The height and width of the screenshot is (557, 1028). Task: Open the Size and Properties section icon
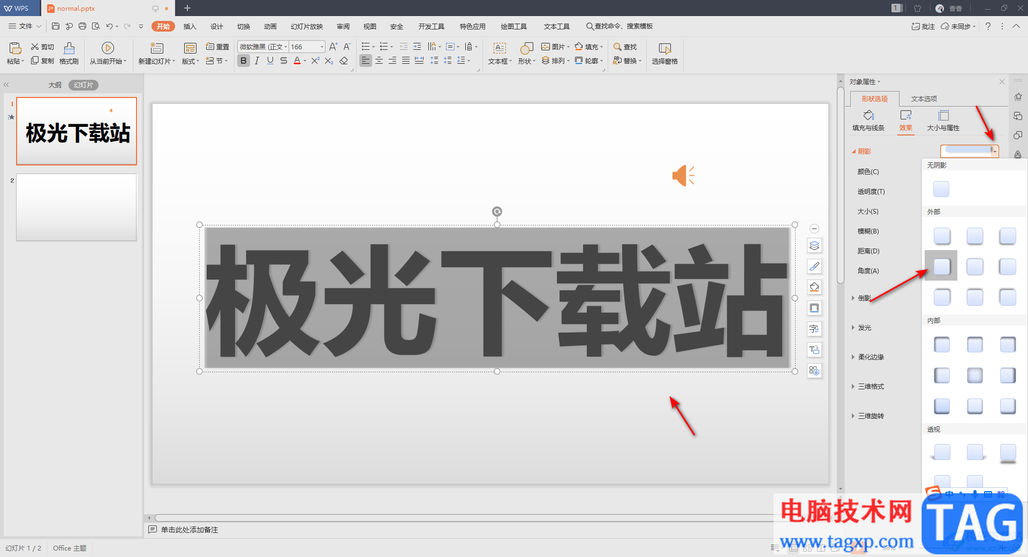click(x=943, y=116)
